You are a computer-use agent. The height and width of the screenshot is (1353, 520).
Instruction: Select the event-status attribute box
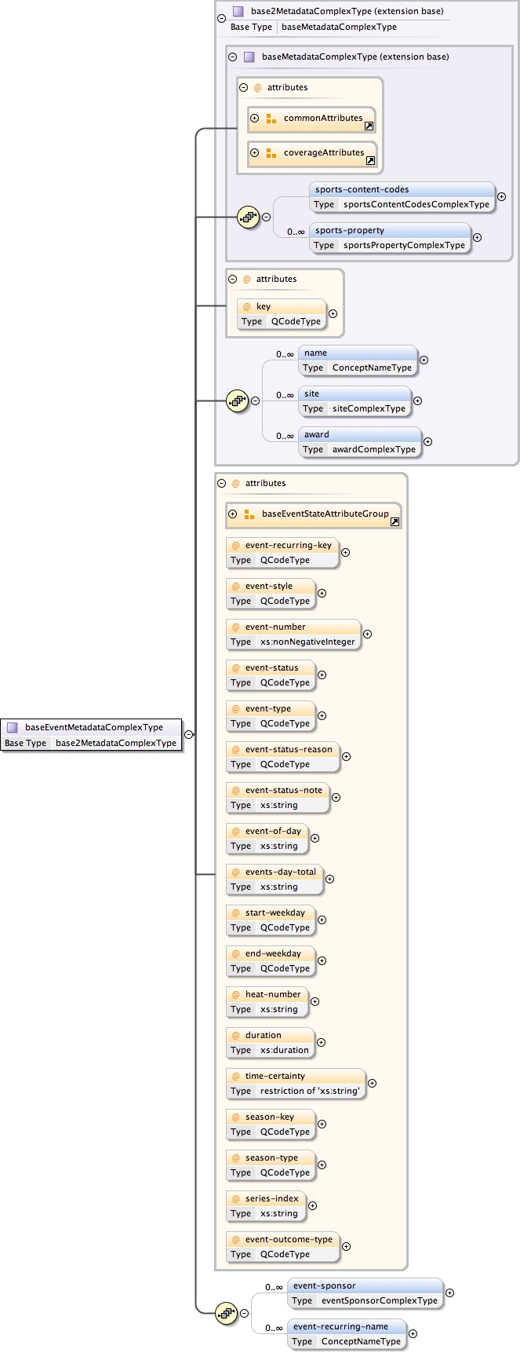tap(271, 675)
